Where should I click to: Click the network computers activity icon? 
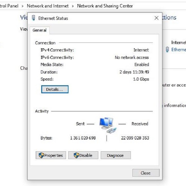[108, 125]
